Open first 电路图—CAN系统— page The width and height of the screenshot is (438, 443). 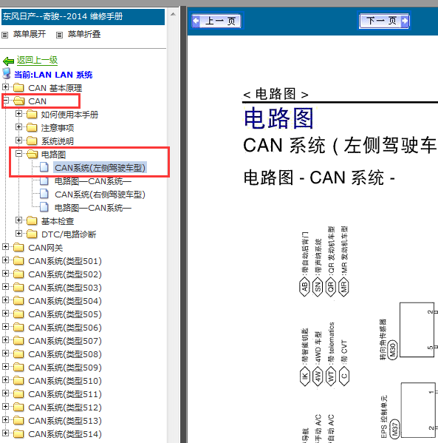click(x=93, y=181)
